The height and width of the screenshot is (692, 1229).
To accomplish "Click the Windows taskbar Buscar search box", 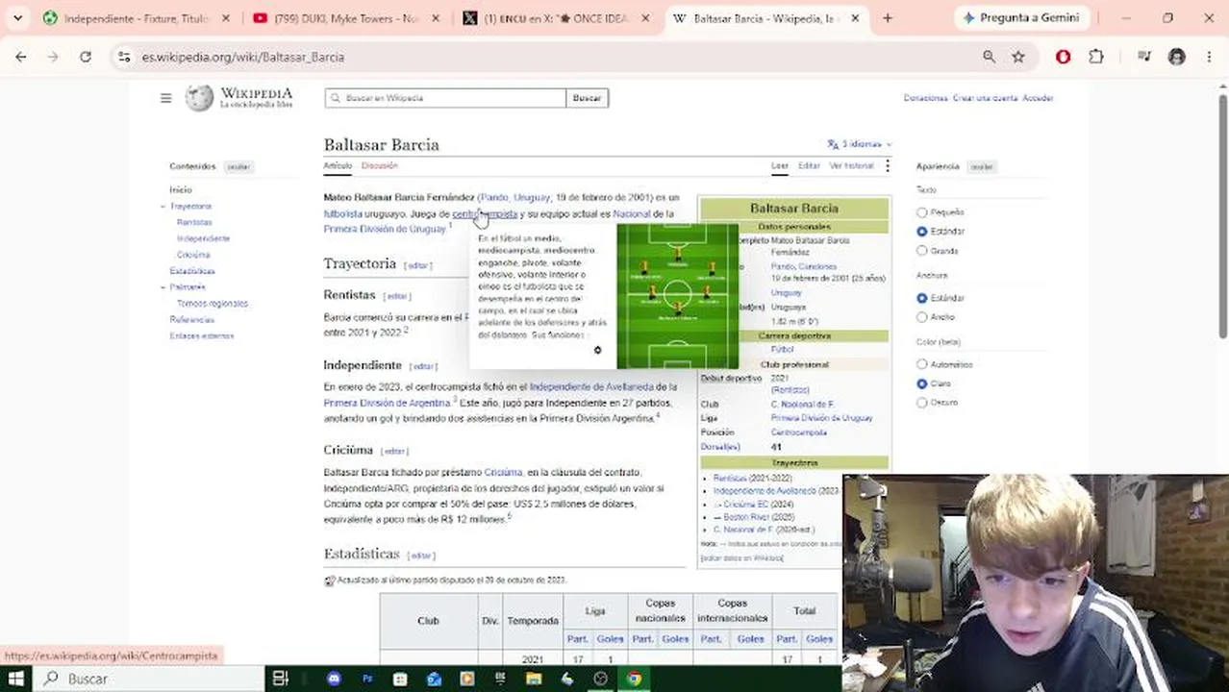I will tap(149, 679).
